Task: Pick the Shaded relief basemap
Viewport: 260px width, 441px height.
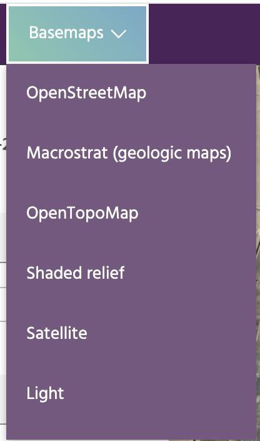Action: pos(131,273)
